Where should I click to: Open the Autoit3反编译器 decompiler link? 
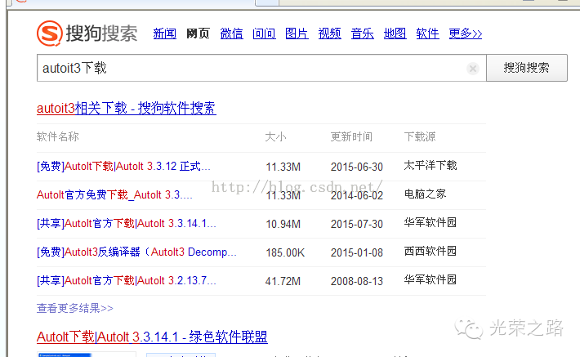pyautogui.click(x=136, y=252)
